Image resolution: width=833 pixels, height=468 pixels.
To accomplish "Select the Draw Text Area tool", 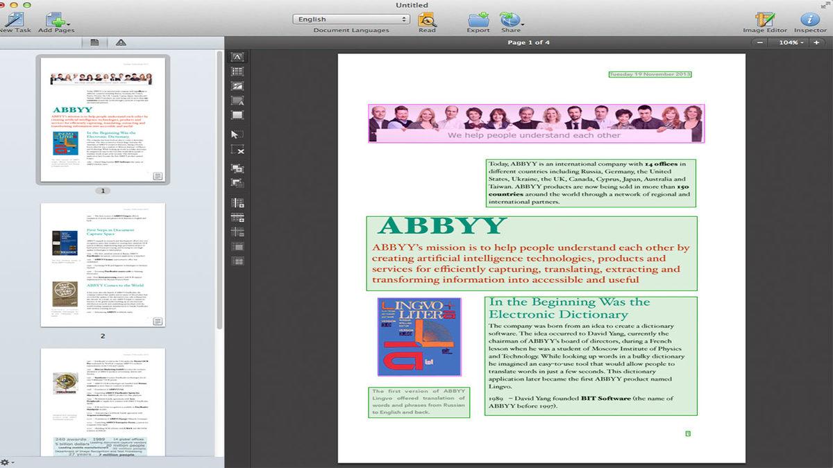I will point(237,57).
